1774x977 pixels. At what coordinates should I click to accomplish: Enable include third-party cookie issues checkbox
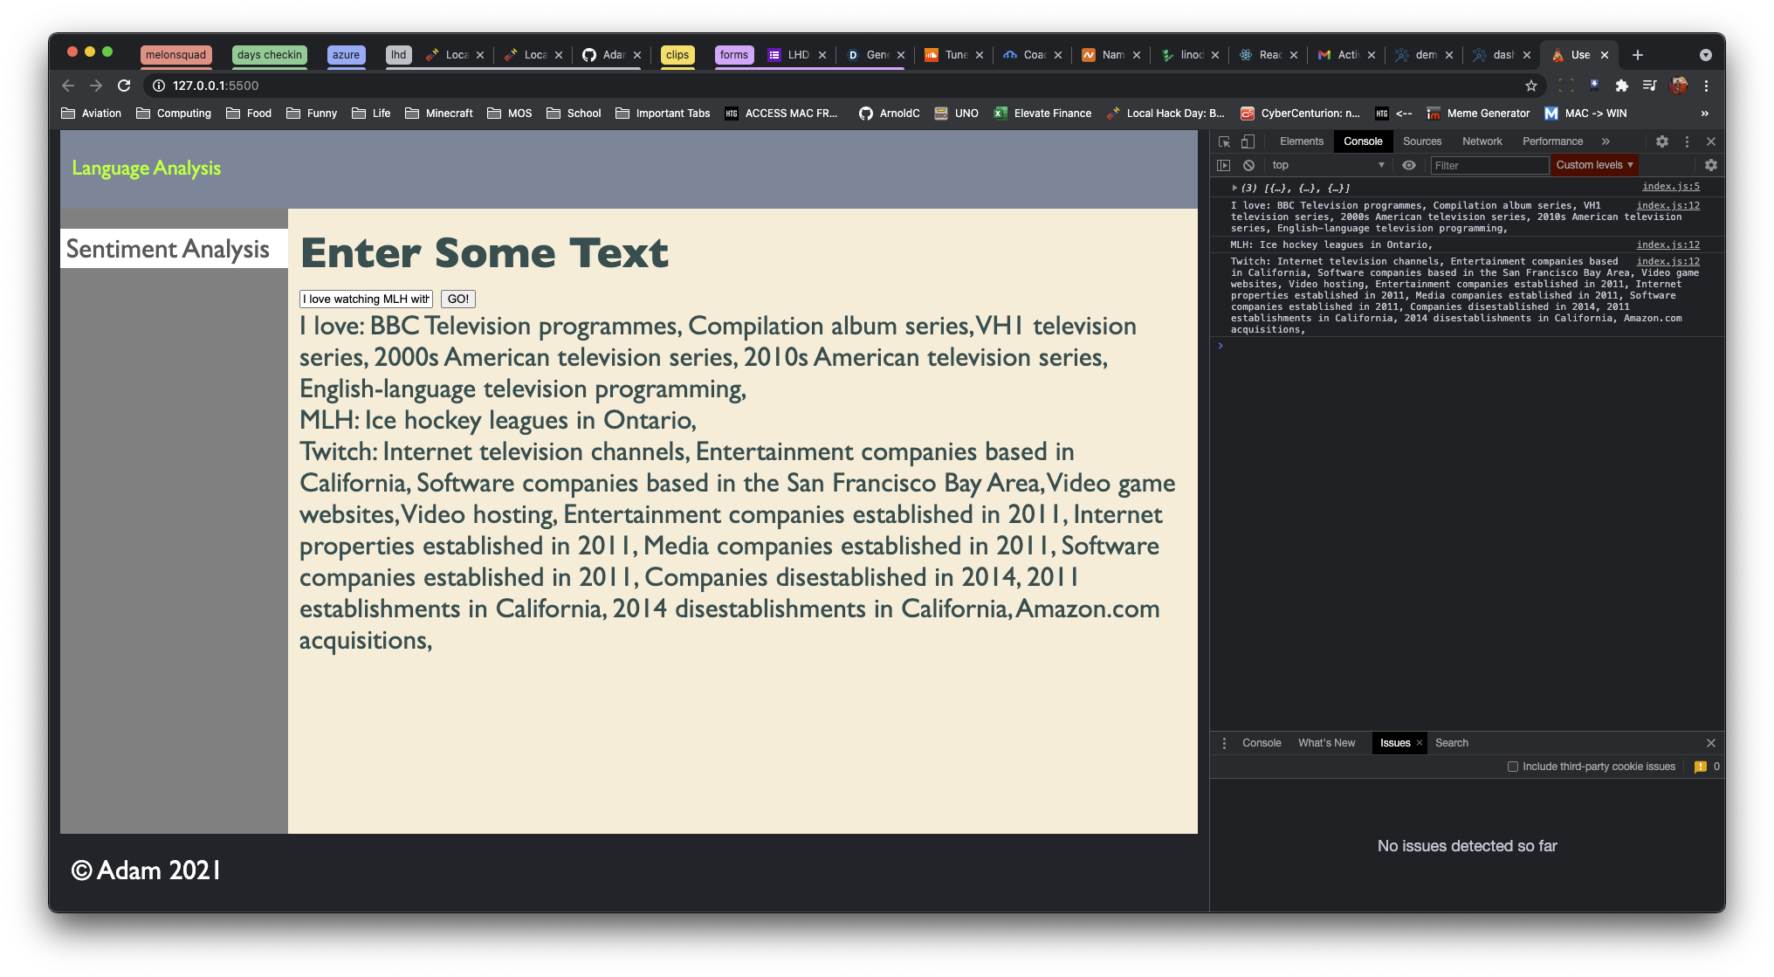pos(1513,767)
